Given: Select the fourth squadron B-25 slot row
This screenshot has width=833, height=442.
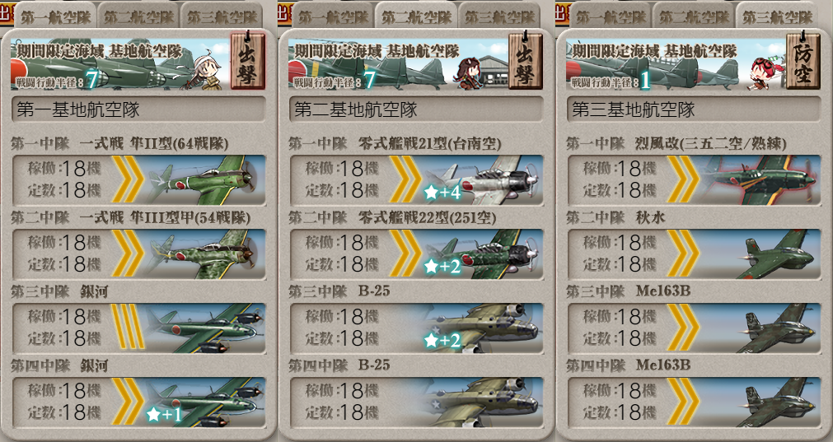Looking at the screenshot, I should (x=416, y=402).
